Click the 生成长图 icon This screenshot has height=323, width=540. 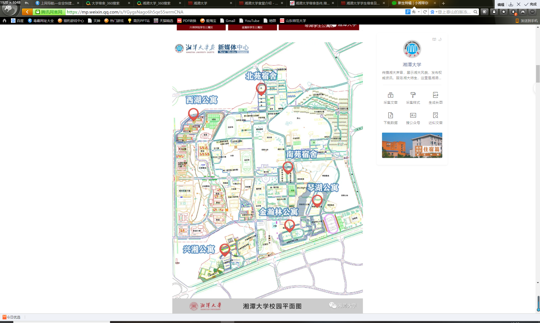tap(435, 98)
